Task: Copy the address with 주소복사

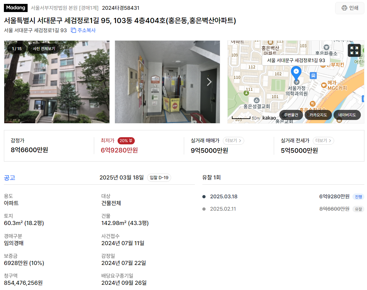Action: point(83,30)
